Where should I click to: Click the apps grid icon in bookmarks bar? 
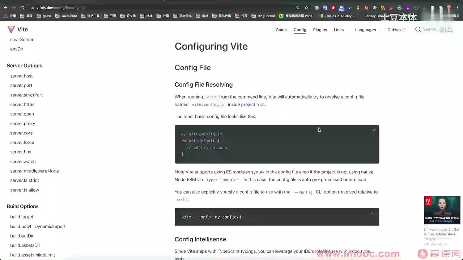point(5,16)
